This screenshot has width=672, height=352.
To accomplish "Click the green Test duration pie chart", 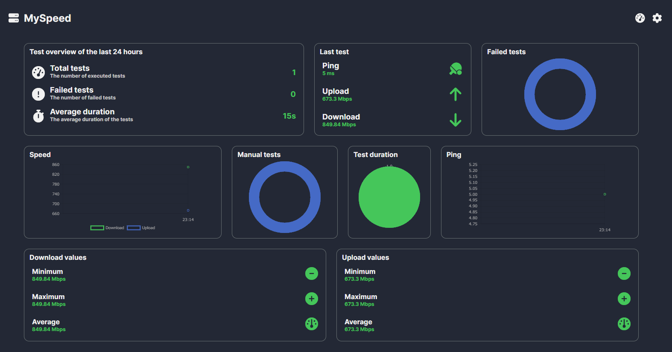I will tap(389, 197).
